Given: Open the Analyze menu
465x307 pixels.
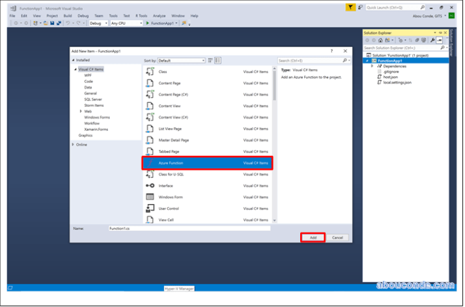Looking at the screenshot, I should [x=160, y=15].
